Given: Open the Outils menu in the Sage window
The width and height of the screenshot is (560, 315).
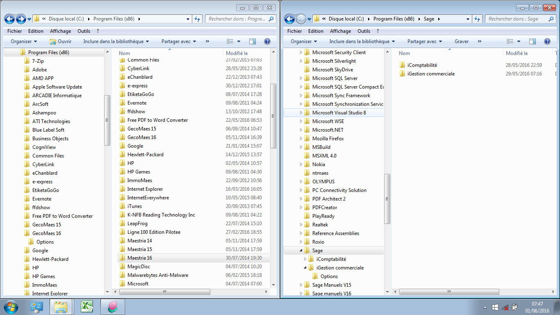Looking at the screenshot, I should [364, 31].
